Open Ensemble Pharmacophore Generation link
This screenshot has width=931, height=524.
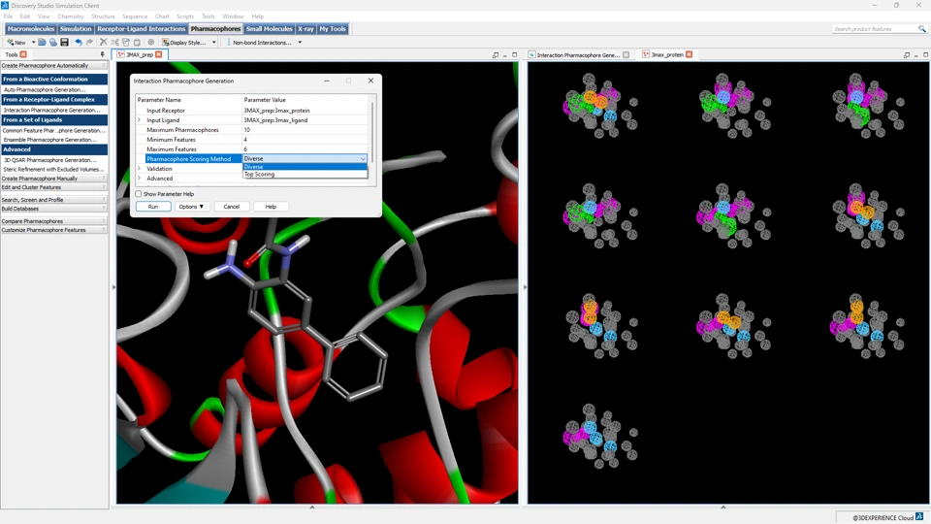click(x=49, y=140)
